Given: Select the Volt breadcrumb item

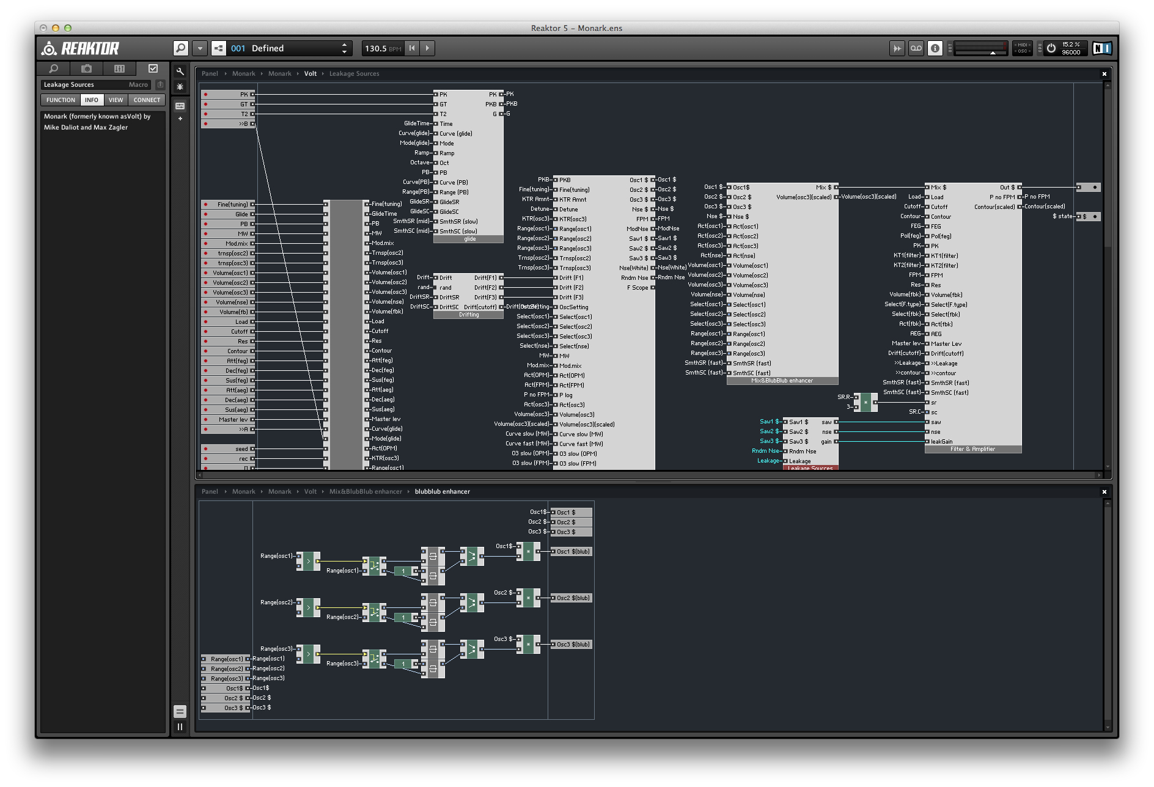Looking at the screenshot, I should (310, 73).
